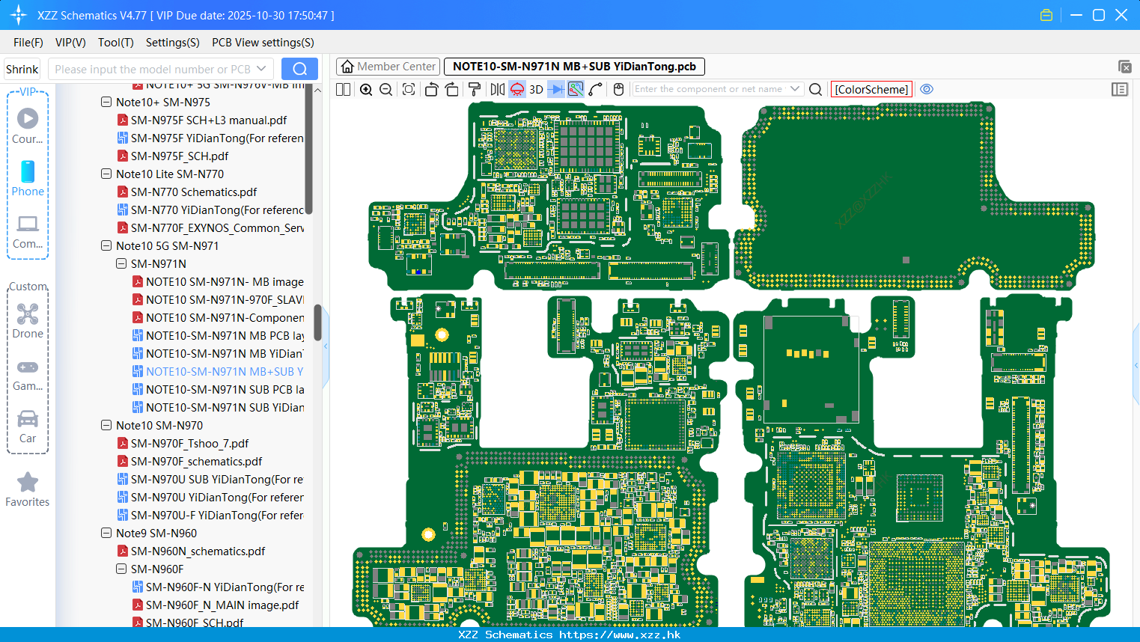Screen dimensions: 1140x642
Task: Toggle the net routing highlight mode
Action: coord(576,89)
